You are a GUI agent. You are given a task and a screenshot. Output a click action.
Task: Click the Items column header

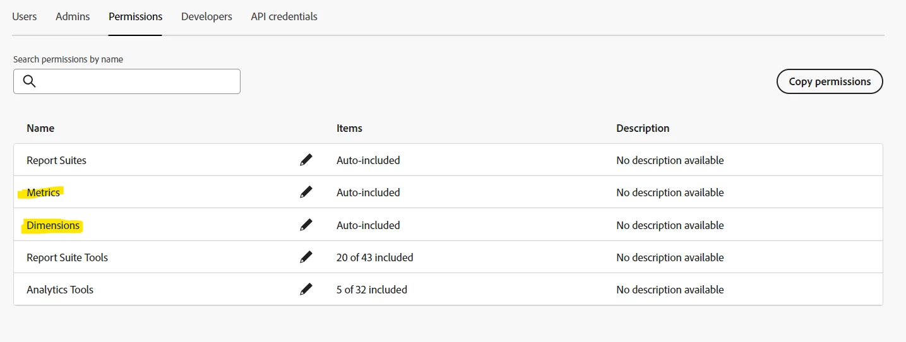349,128
